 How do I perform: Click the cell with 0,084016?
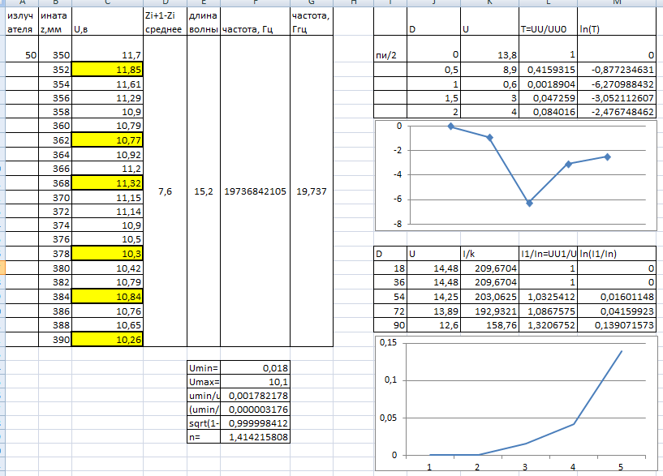(548, 112)
